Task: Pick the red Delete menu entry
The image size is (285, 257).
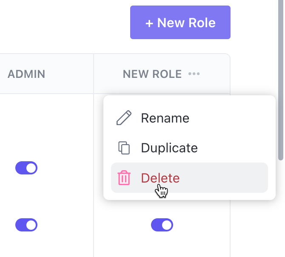Action: pyautogui.click(x=160, y=178)
